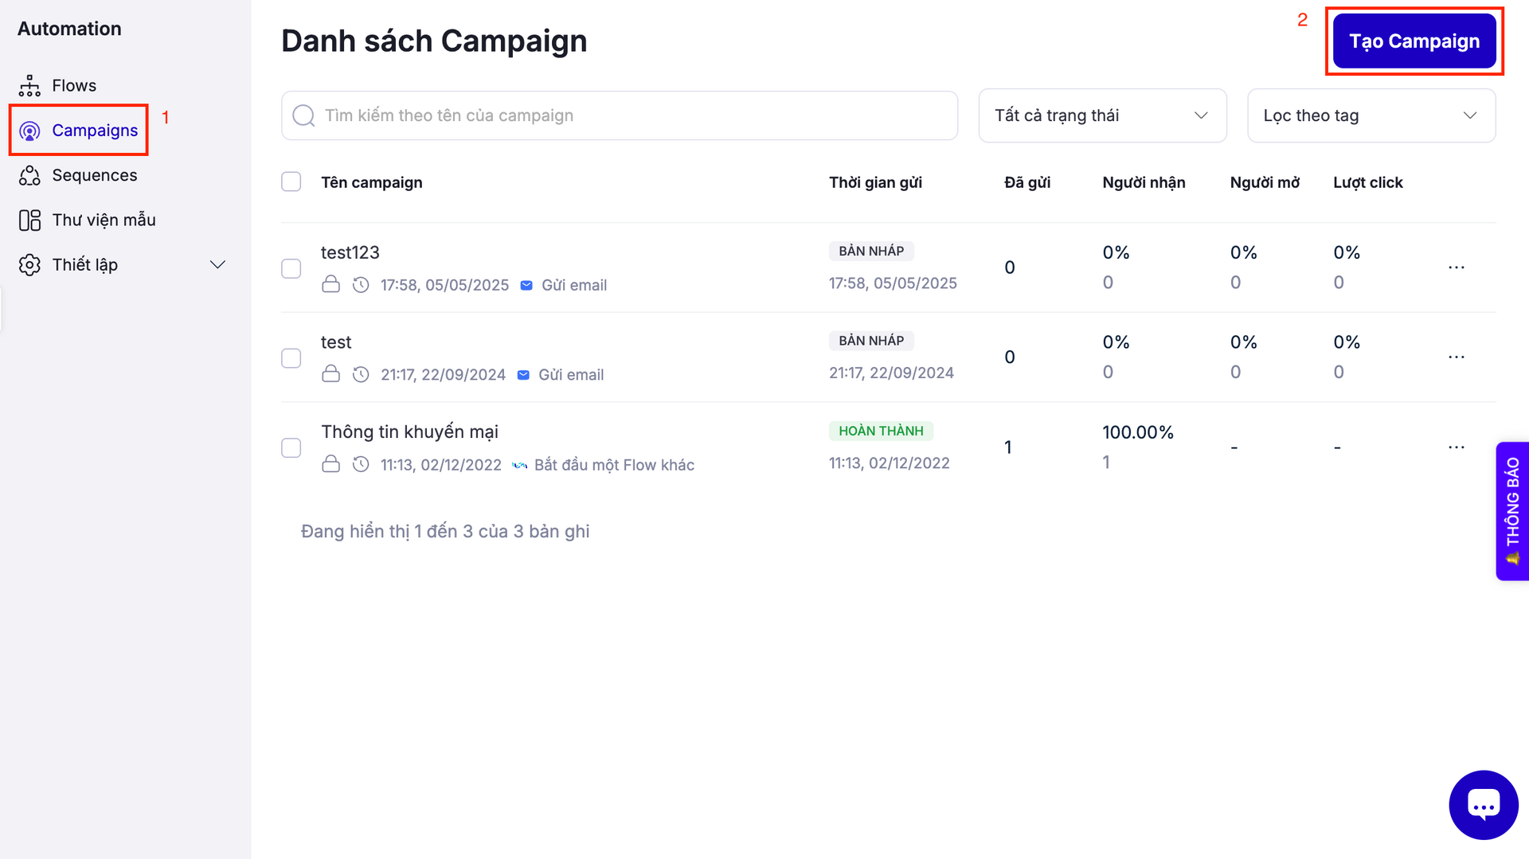Tick the checkbox for test123 campaign
Image resolution: width=1529 pixels, height=859 pixels.
point(291,268)
